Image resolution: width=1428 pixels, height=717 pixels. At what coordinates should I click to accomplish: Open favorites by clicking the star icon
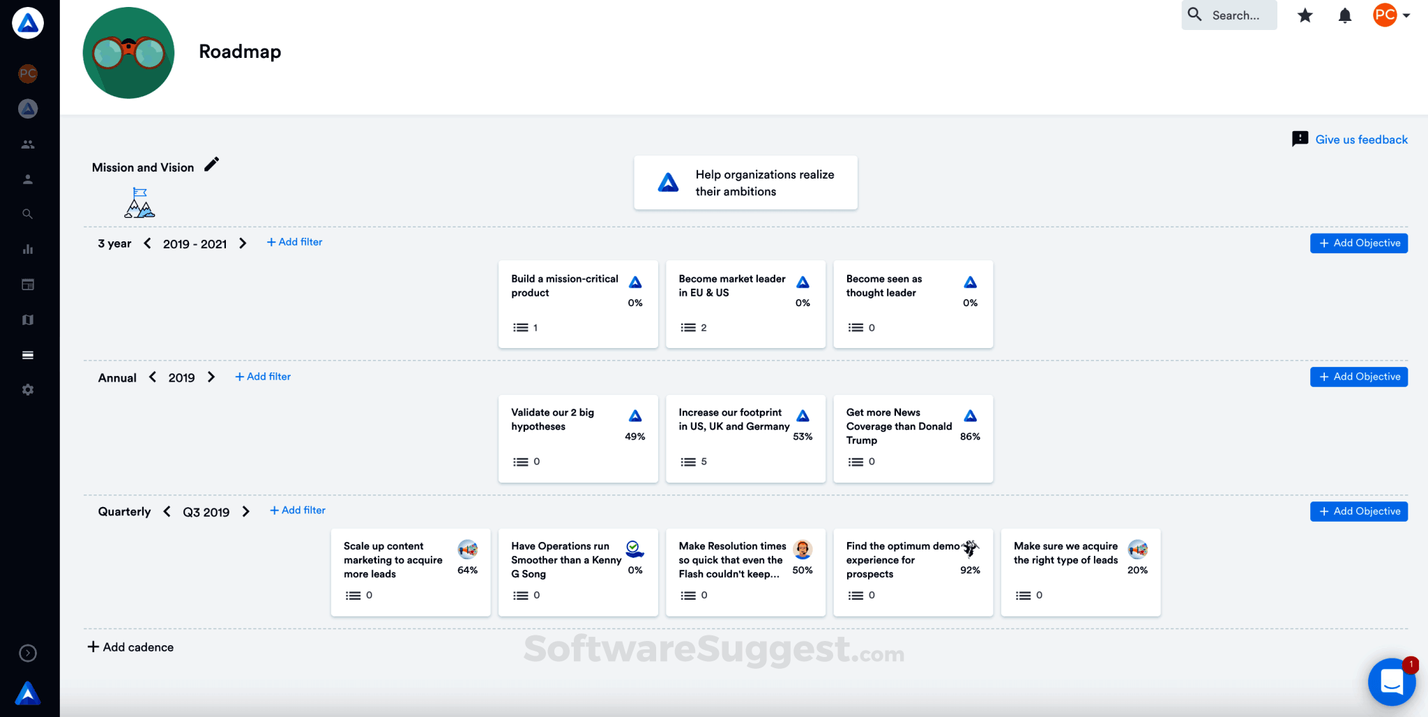tap(1305, 15)
